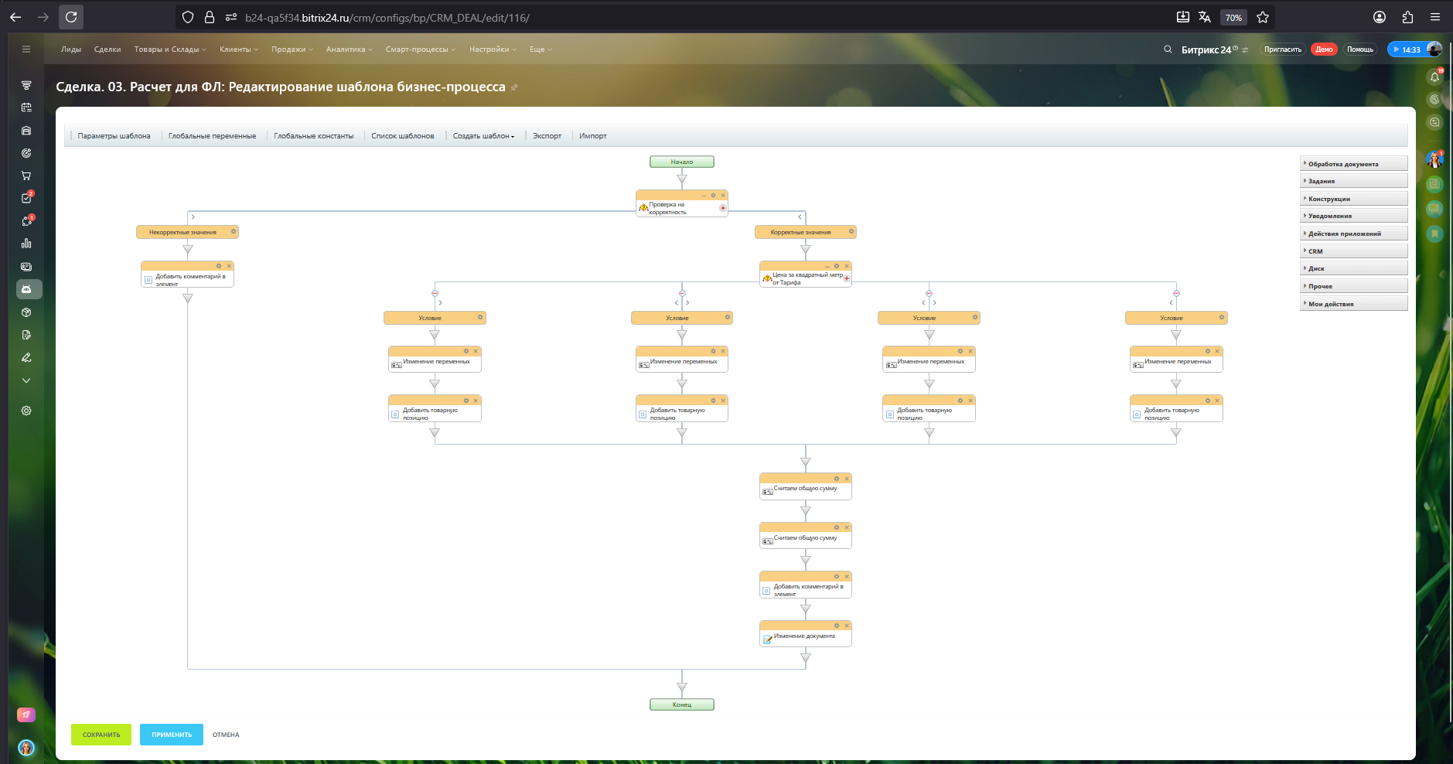Image resolution: width=1453 pixels, height=764 pixels.
Task: Add branch to Проверка на корректность with plus
Action: (723, 208)
